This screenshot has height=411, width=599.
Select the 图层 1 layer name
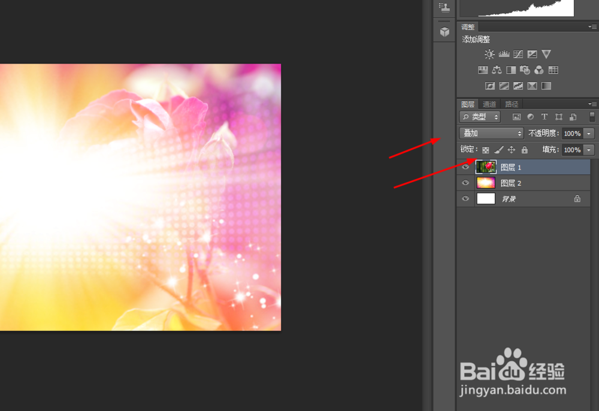[511, 167]
